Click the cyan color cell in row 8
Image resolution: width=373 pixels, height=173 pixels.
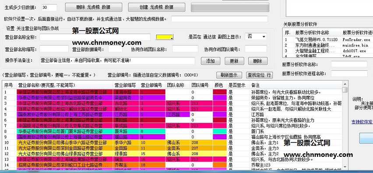coord(220,131)
